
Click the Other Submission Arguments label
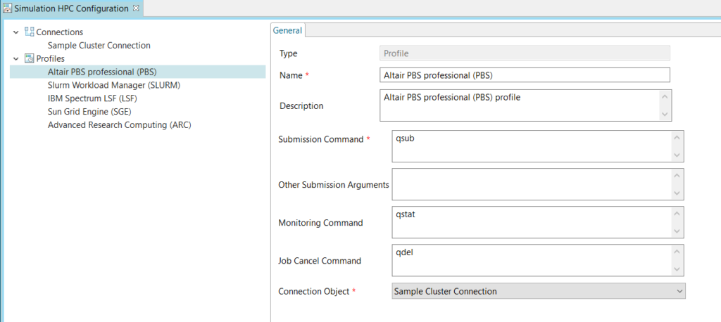[x=334, y=185]
